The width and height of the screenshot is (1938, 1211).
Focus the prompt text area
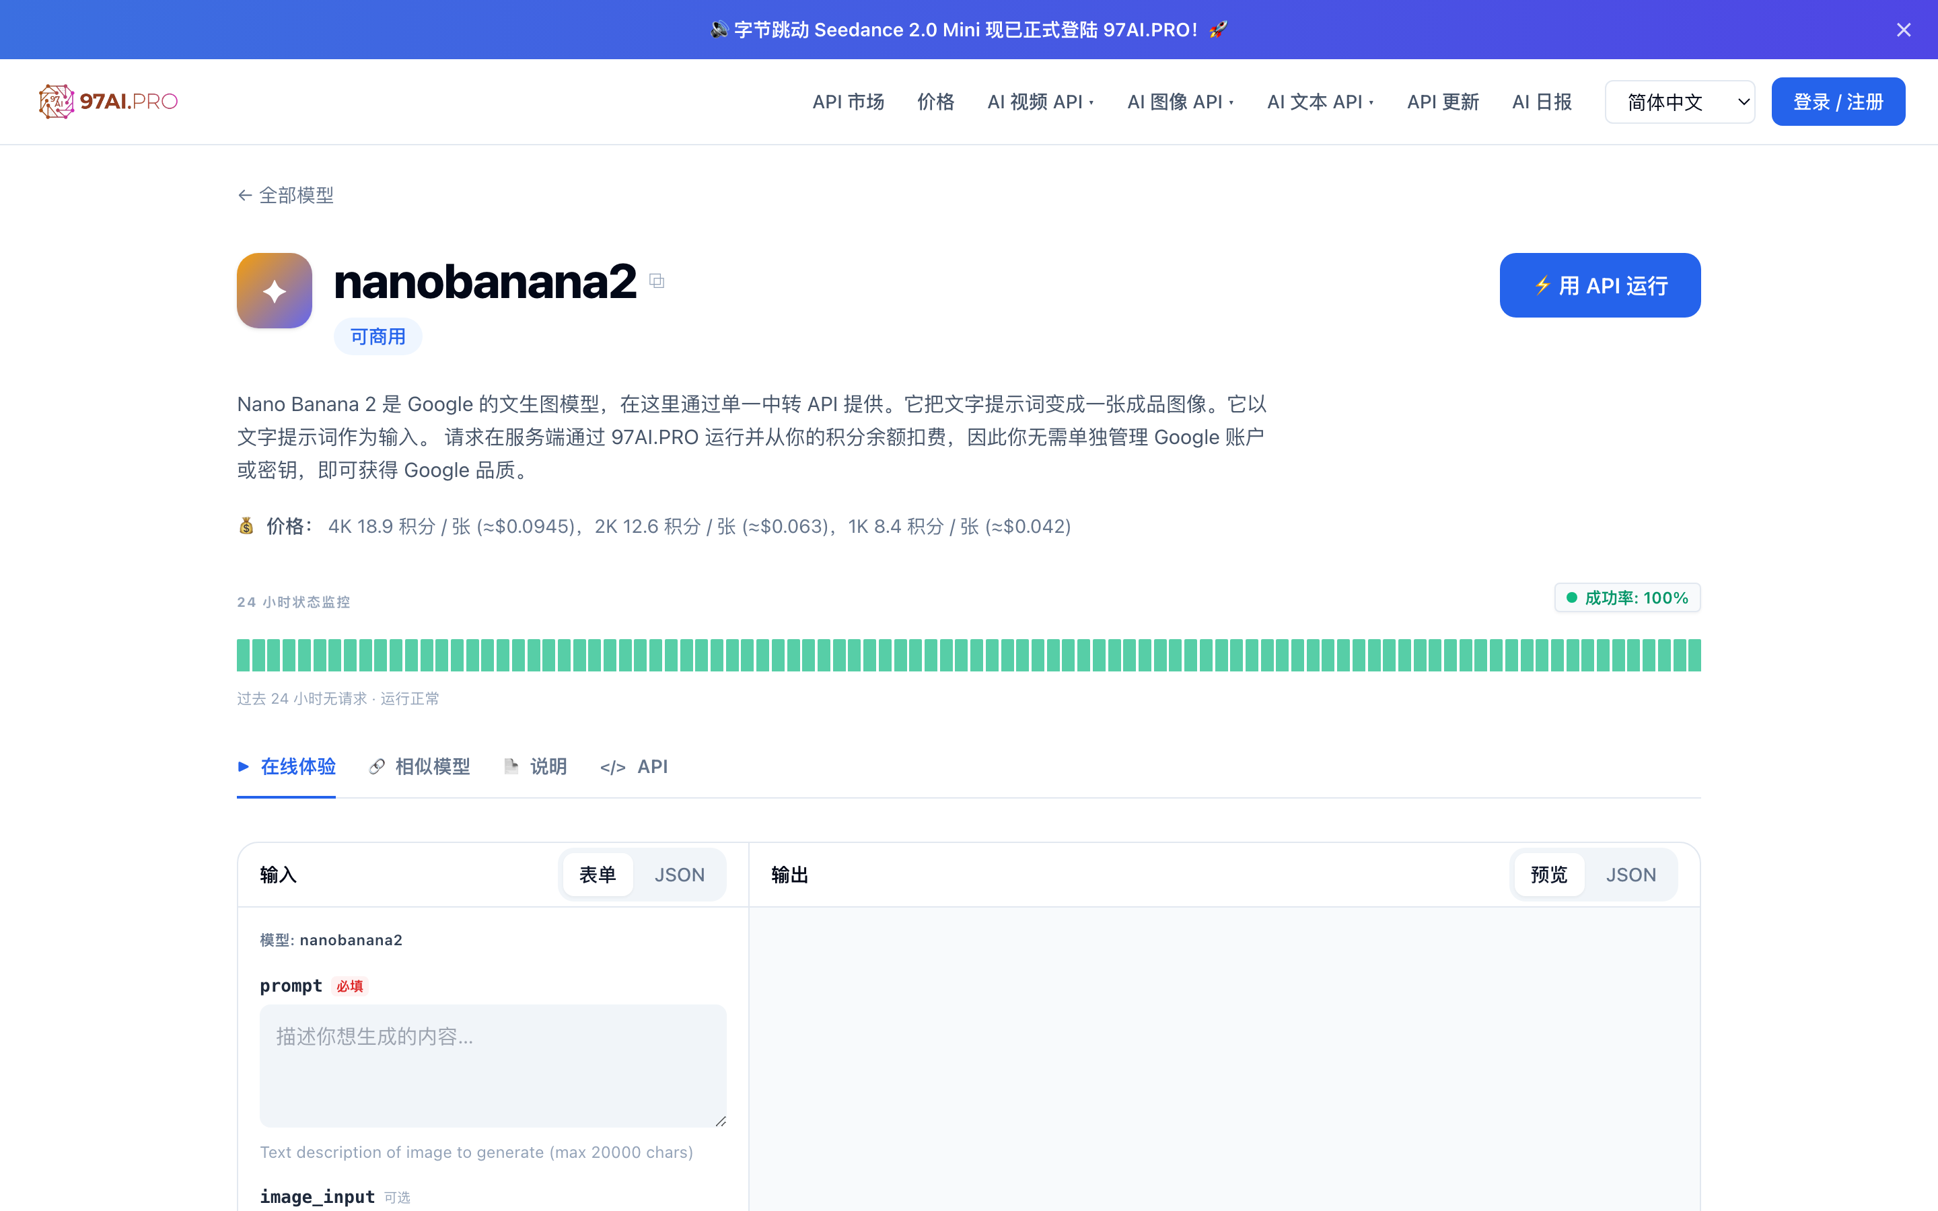click(x=493, y=1066)
